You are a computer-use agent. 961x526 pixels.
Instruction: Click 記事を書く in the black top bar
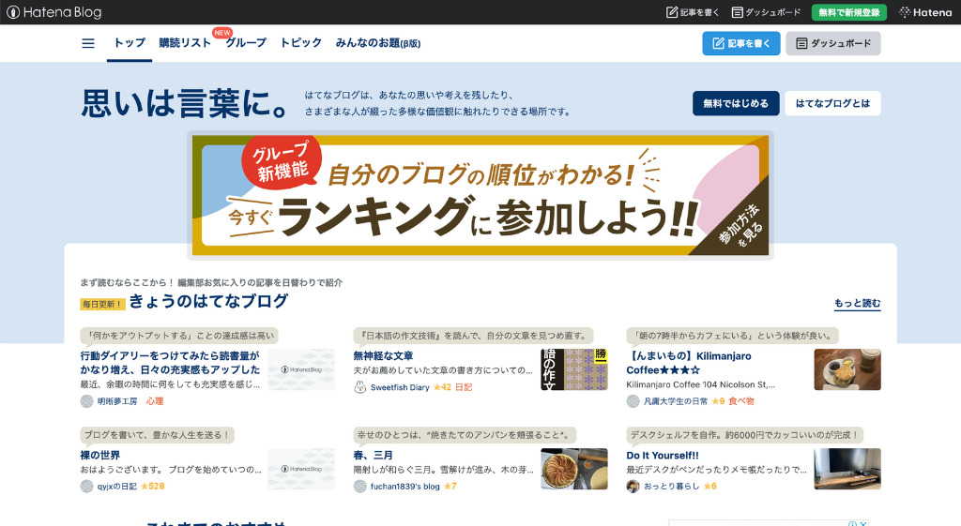click(x=693, y=12)
